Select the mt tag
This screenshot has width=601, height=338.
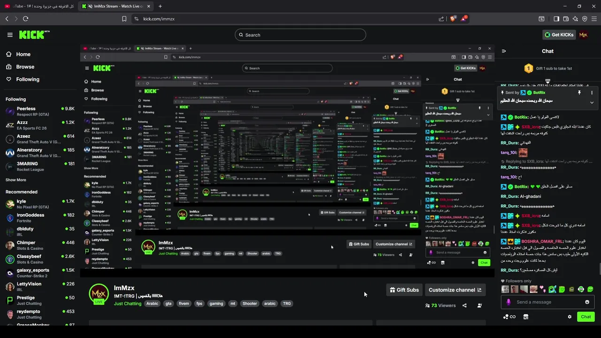tap(232, 304)
